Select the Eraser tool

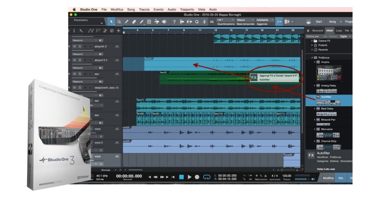click(x=134, y=22)
